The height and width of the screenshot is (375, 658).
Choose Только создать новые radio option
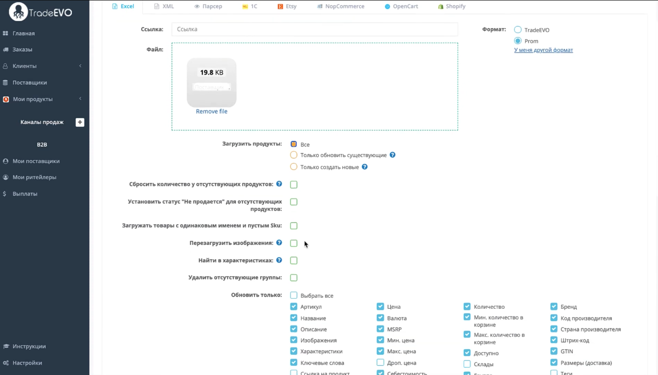pos(293,167)
